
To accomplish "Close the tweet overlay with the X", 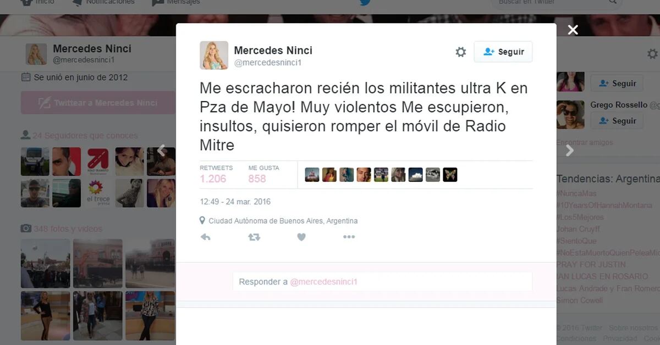I will click(573, 30).
